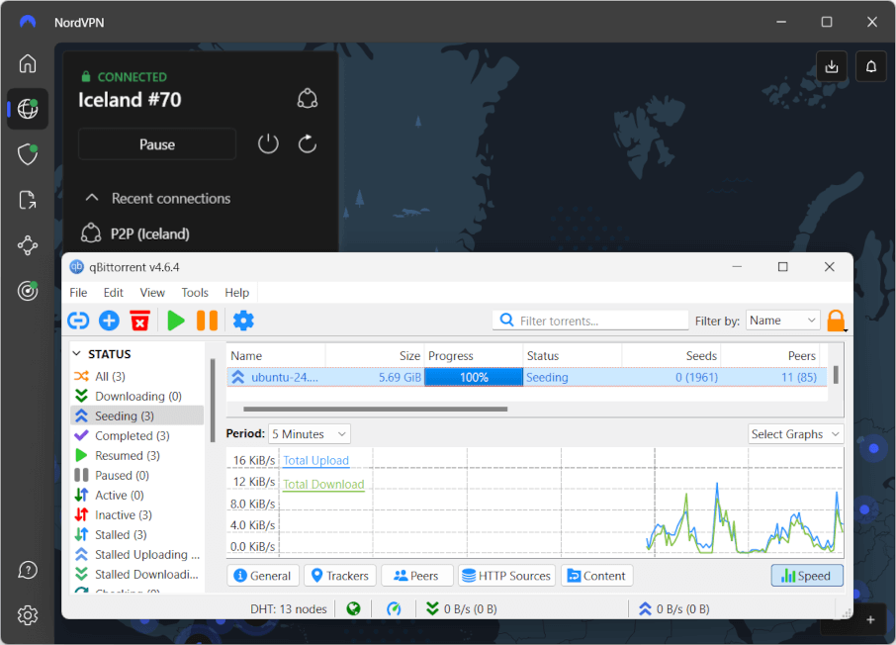
Task: Select the Resumed (3) filter
Action: coord(137,456)
